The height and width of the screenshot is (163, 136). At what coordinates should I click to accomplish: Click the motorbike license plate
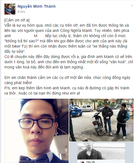click(96, 127)
